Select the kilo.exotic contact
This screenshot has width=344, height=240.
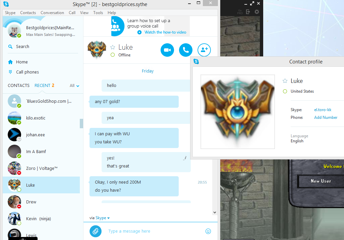(x=41, y=118)
